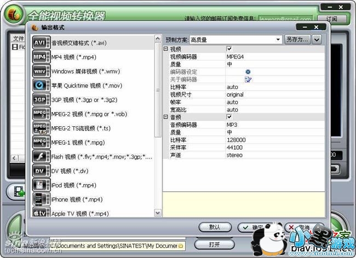This screenshot has height=258, width=356.
Task: Open the about-encoder note icon
Action: 248,79
